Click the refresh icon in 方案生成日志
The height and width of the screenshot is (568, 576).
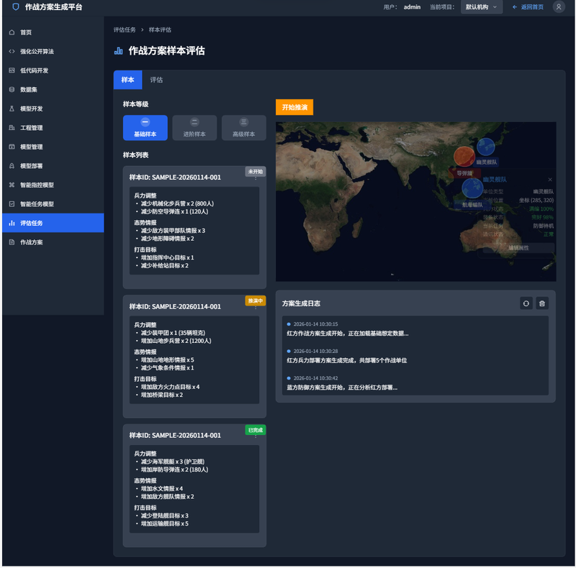click(526, 303)
